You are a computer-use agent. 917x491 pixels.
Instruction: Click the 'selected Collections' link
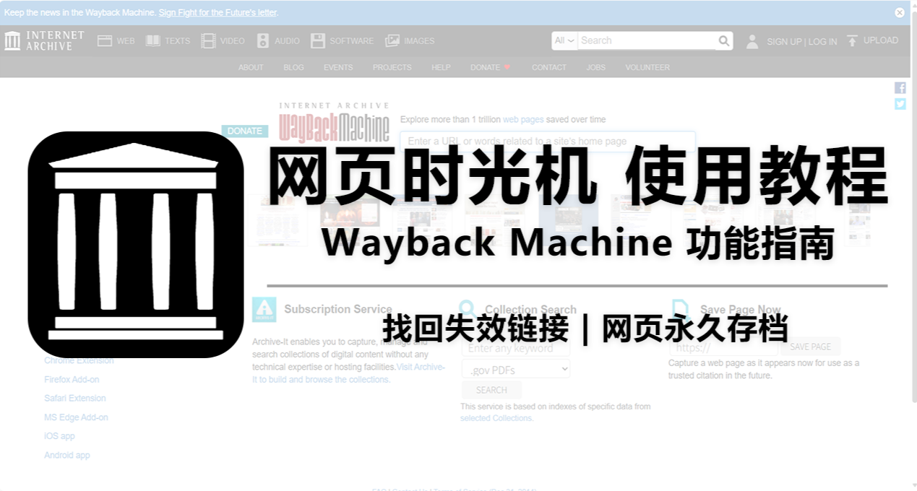[x=496, y=418]
